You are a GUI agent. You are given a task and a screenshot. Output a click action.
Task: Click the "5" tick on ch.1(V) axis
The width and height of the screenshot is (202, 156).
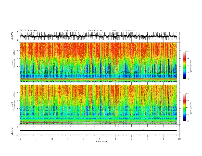(x=18, y=32)
